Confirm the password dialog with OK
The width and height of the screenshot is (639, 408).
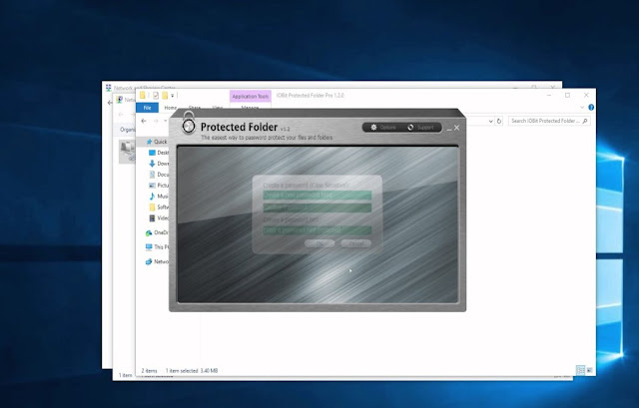[319, 243]
